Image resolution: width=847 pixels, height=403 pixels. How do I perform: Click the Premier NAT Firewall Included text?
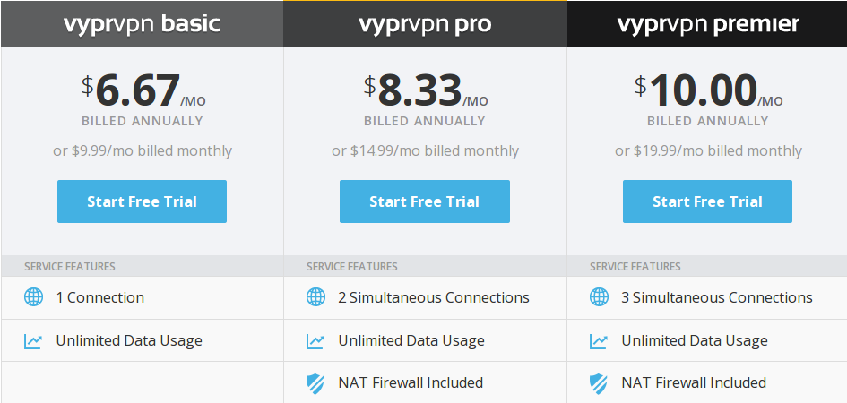pos(694,382)
